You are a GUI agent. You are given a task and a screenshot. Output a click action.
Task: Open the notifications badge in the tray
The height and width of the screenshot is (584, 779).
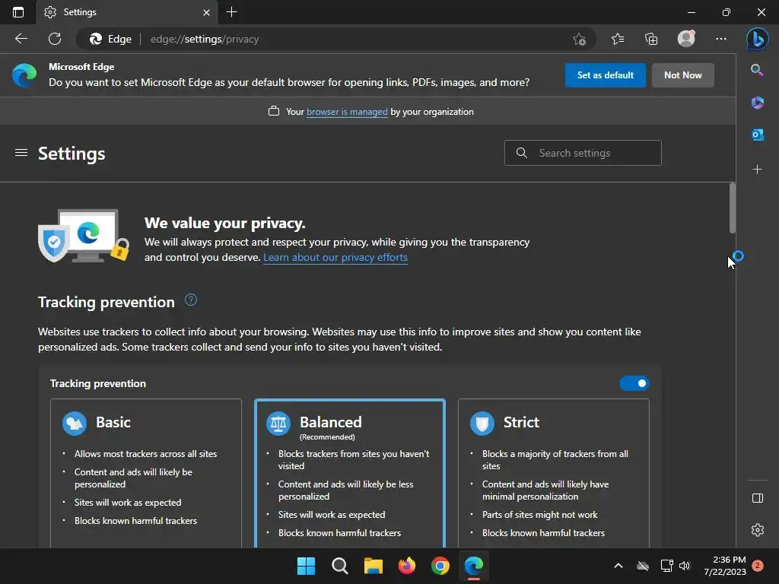[x=758, y=566]
